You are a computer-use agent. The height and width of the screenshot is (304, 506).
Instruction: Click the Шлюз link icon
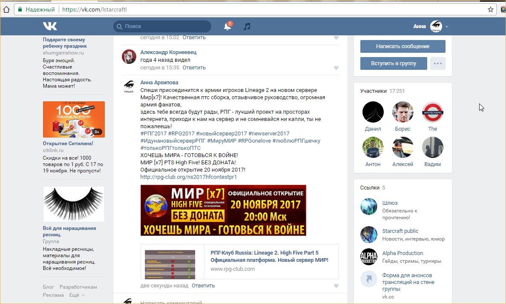pyautogui.click(x=368, y=206)
